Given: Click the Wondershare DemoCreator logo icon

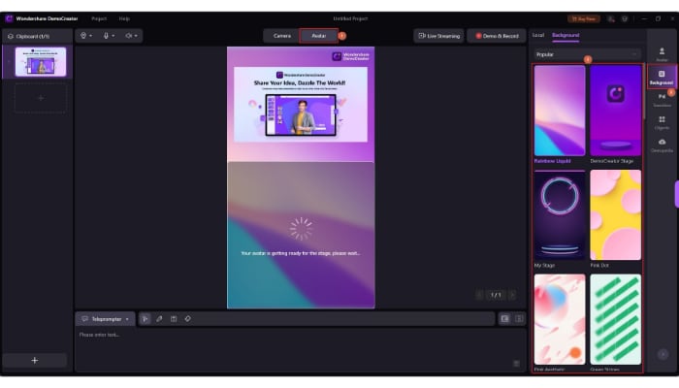Looking at the screenshot, I should (x=9, y=18).
